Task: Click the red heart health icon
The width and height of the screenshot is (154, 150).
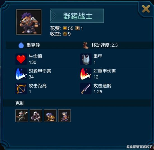Action: (x=21, y=59)
